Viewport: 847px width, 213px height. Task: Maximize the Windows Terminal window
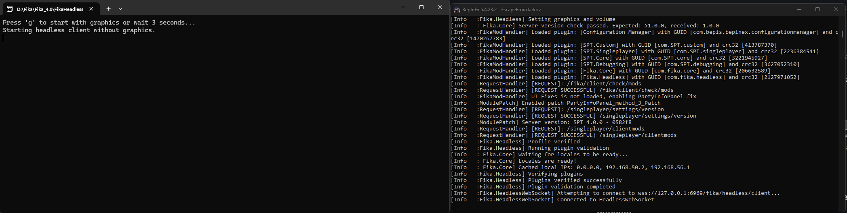pos(421,7)
